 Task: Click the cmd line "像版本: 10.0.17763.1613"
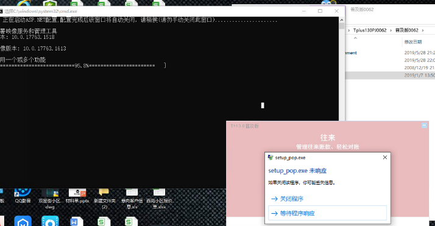pos(33,49)
